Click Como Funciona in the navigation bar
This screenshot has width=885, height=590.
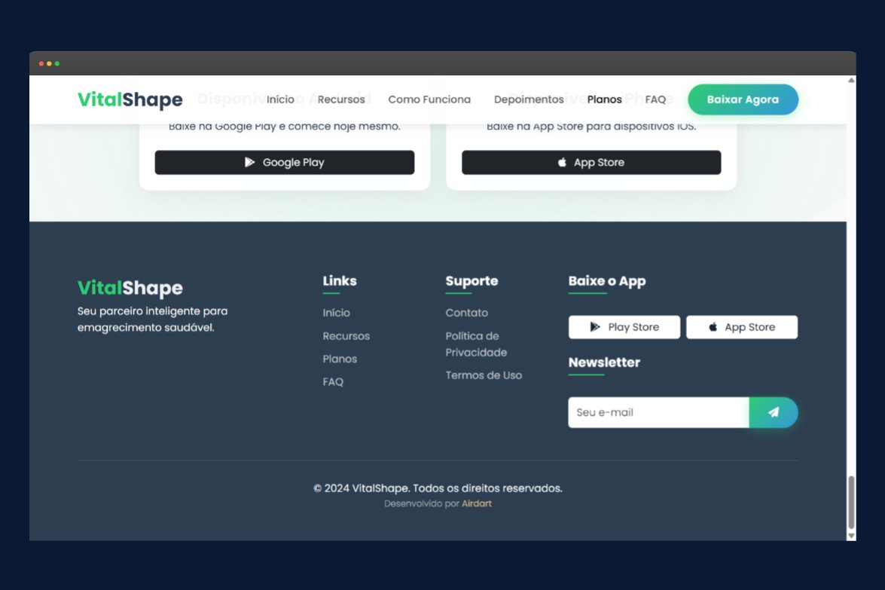click(429, 99)
